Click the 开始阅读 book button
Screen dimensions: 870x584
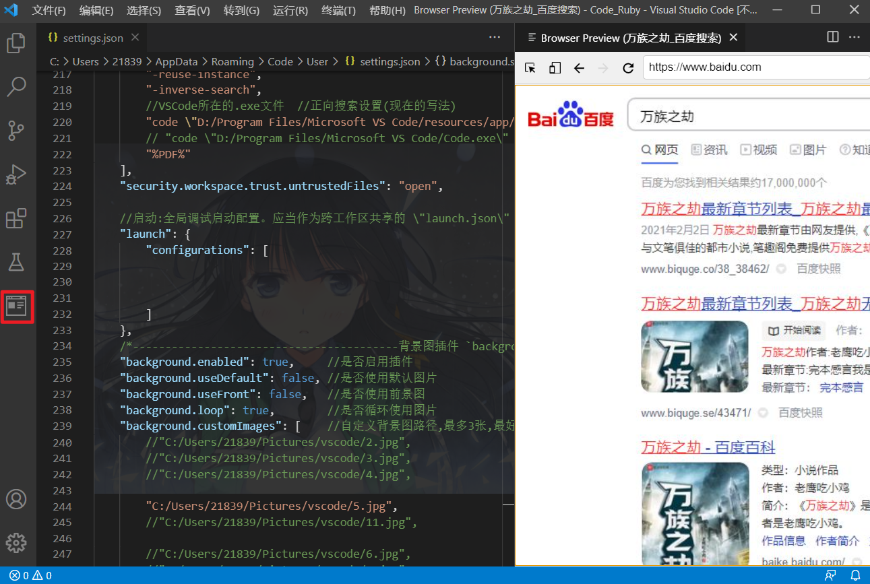click(795, 331)
